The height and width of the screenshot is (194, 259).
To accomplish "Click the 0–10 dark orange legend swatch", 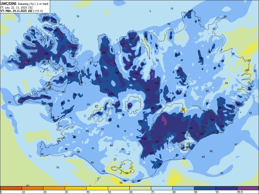I will click(x=11, y=188).
